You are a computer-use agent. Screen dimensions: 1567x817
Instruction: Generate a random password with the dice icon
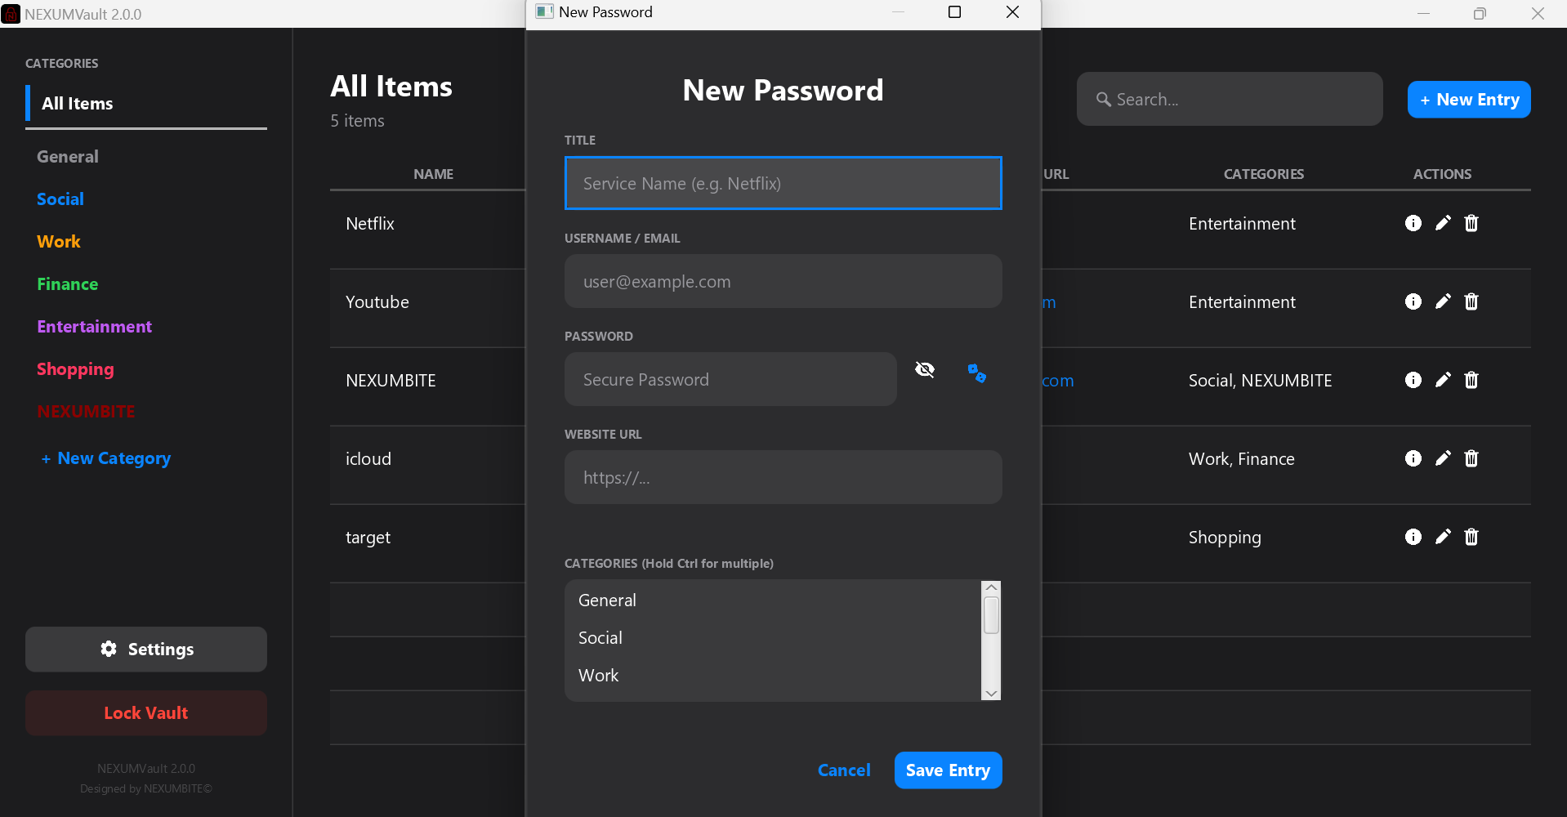click(x=977, y=373)
